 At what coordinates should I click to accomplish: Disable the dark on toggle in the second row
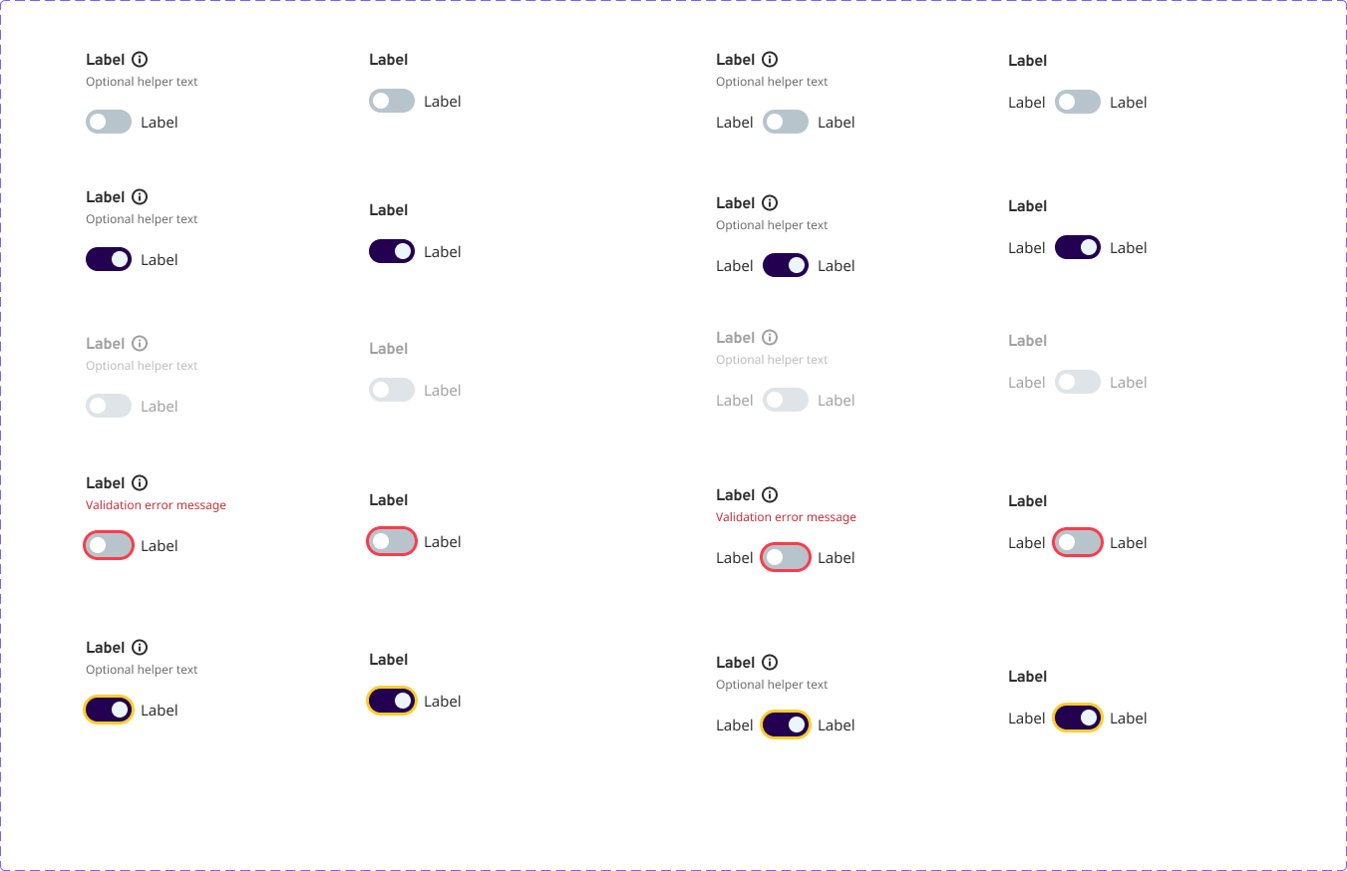point(108,259)
